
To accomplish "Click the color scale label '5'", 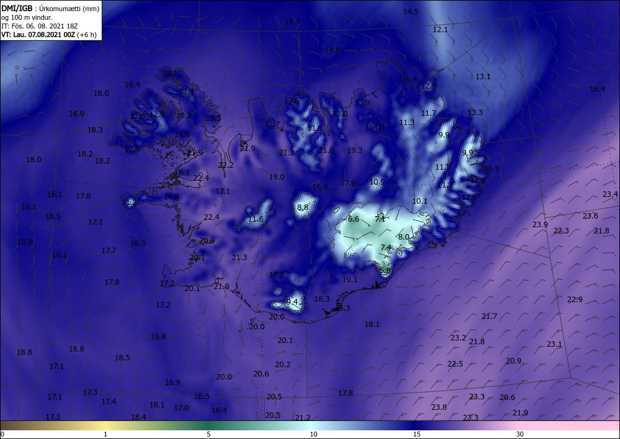I will point(208,434).
